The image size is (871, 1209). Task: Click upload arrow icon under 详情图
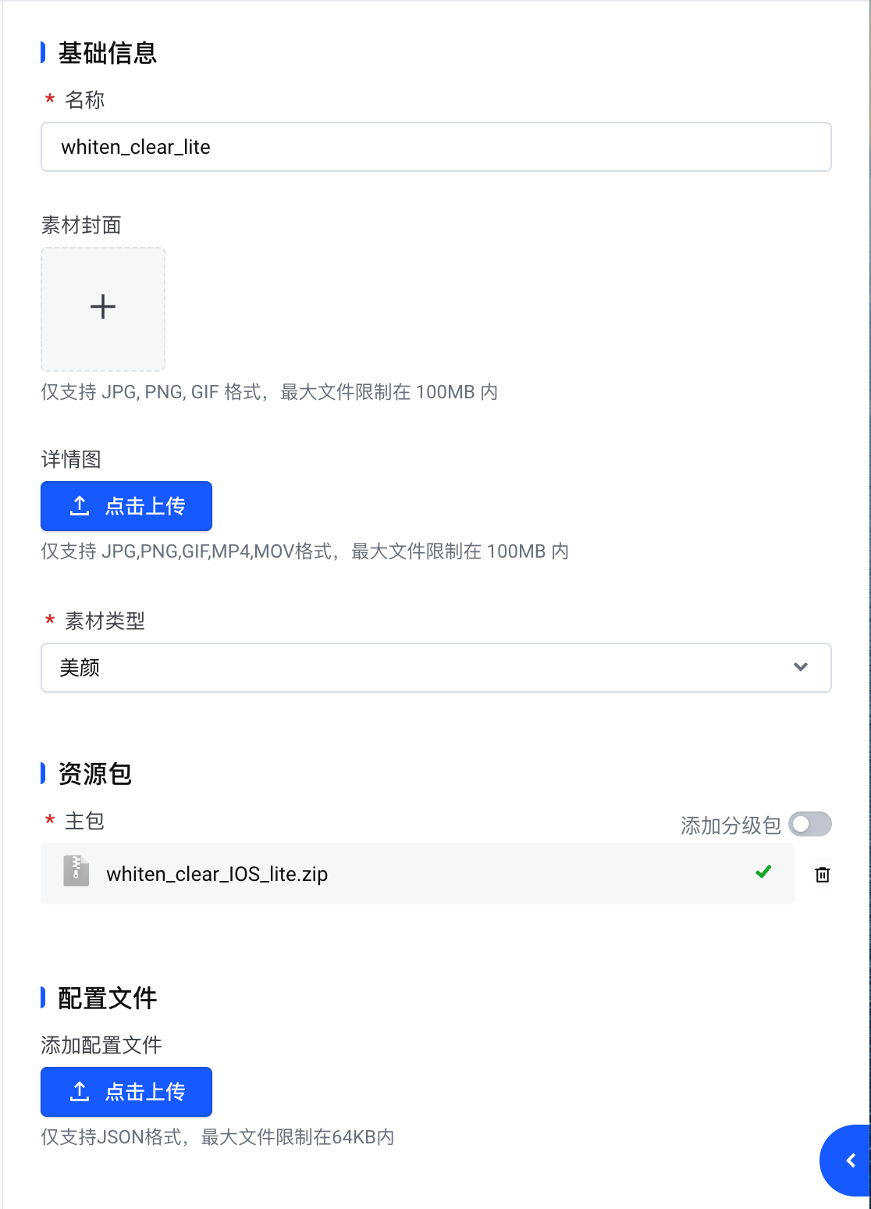point(80,506)
